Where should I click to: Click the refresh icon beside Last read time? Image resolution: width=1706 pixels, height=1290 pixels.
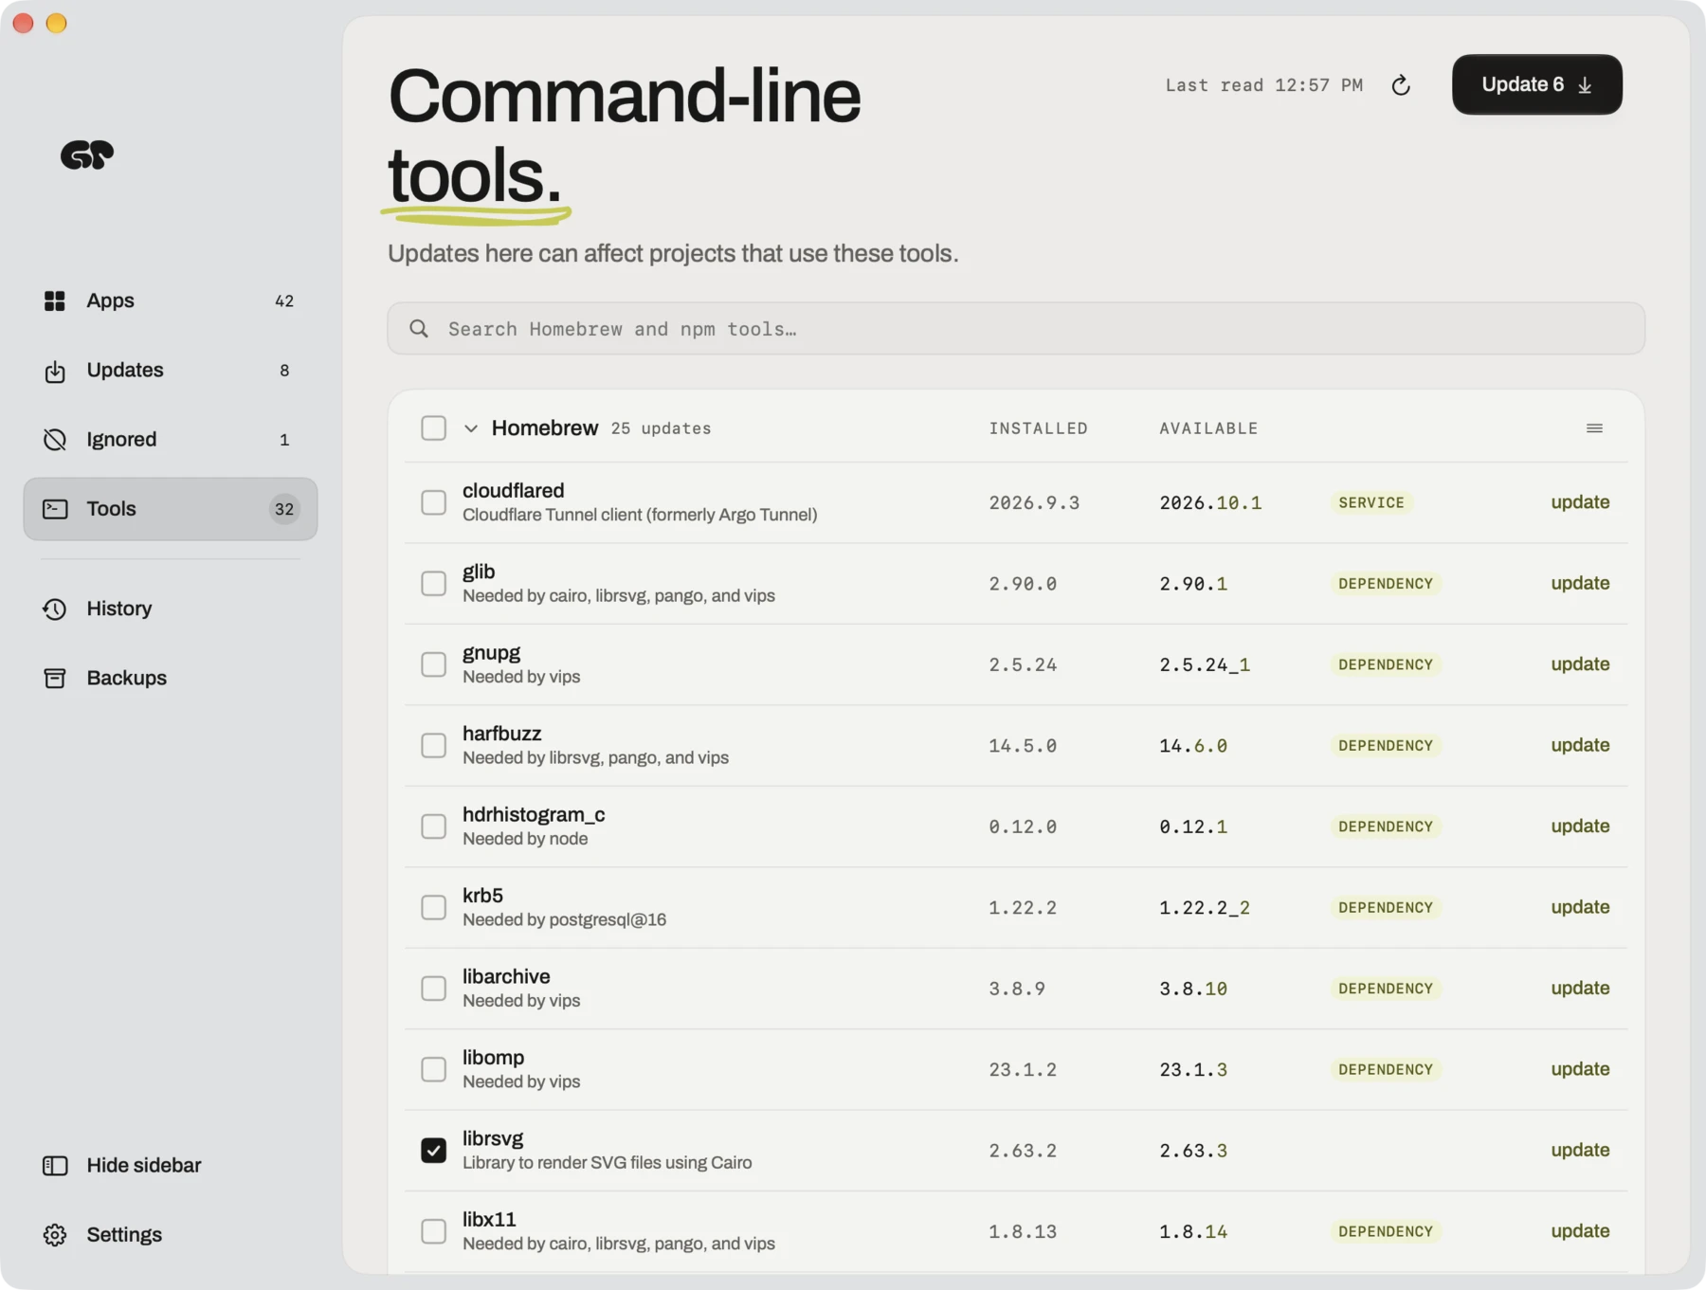(1401, 85)
